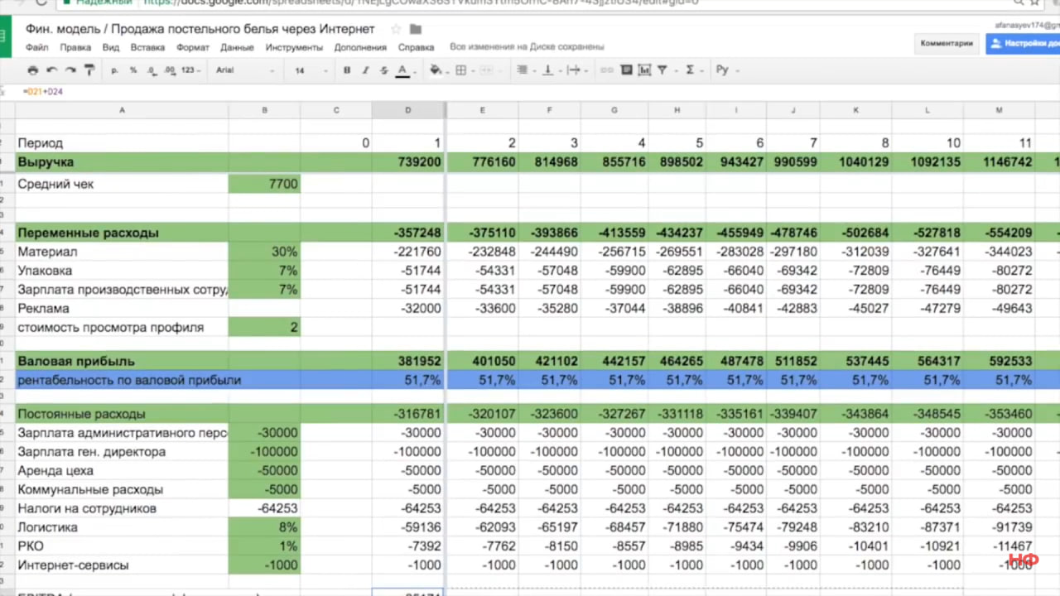Click the blue Настройки доступа button
The image size is (1060, 596).
(x=1025, y=43)
